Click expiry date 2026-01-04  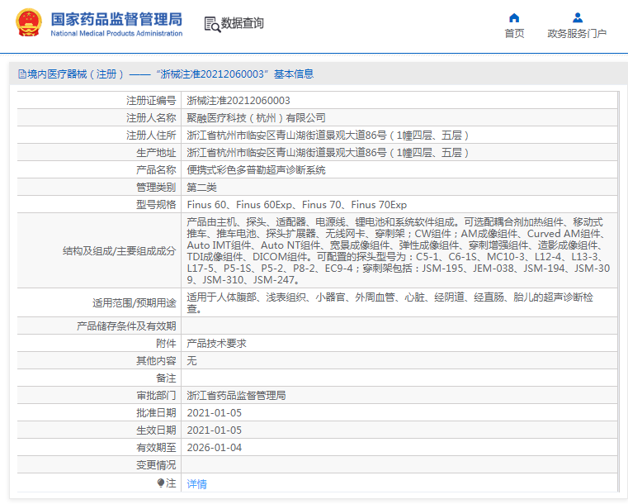215,448
